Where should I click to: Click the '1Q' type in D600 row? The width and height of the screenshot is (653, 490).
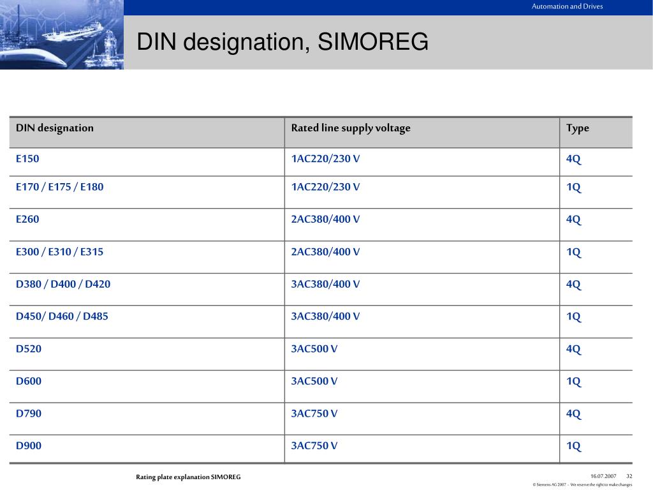[x=573, y=382]
